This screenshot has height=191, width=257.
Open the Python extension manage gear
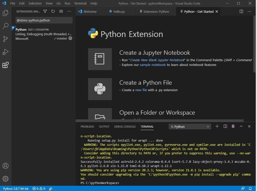pos(70,38)
